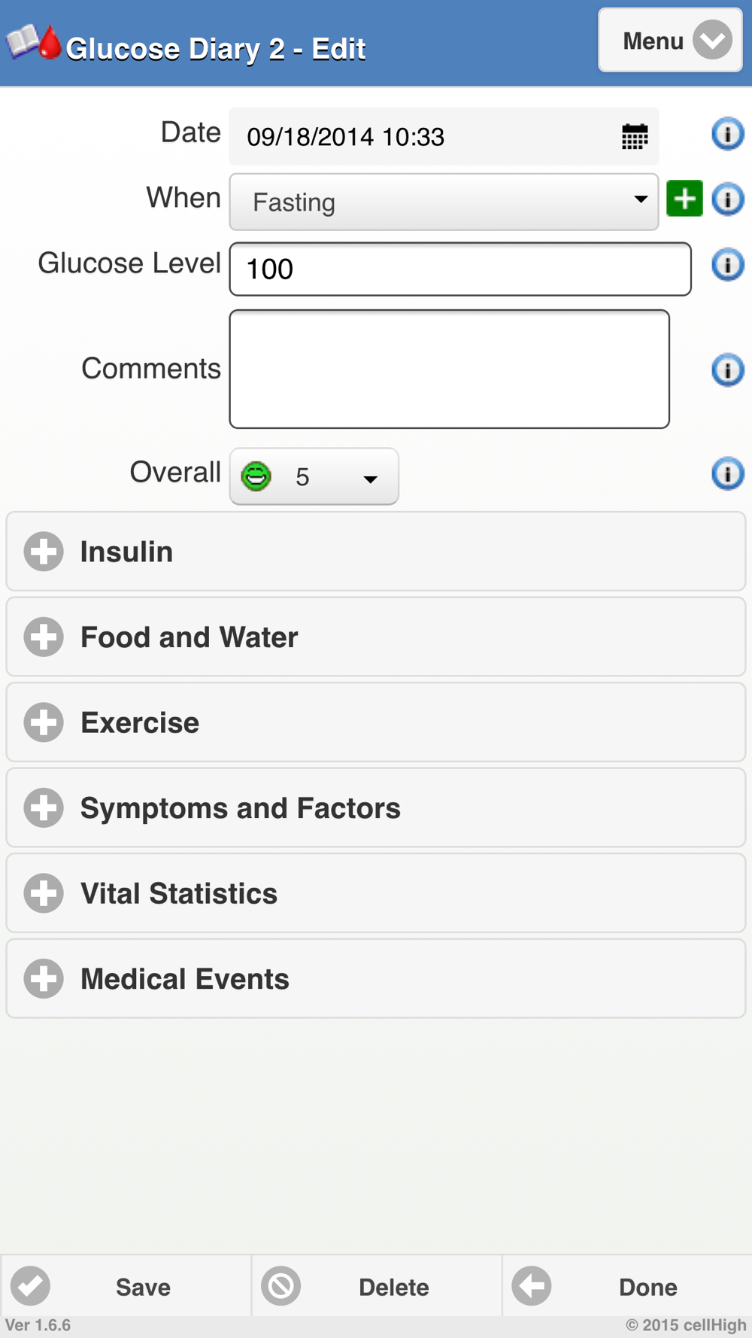
Task: Click the info icon beside Date field
Action: pyautogui.click(x=727, y=134)
